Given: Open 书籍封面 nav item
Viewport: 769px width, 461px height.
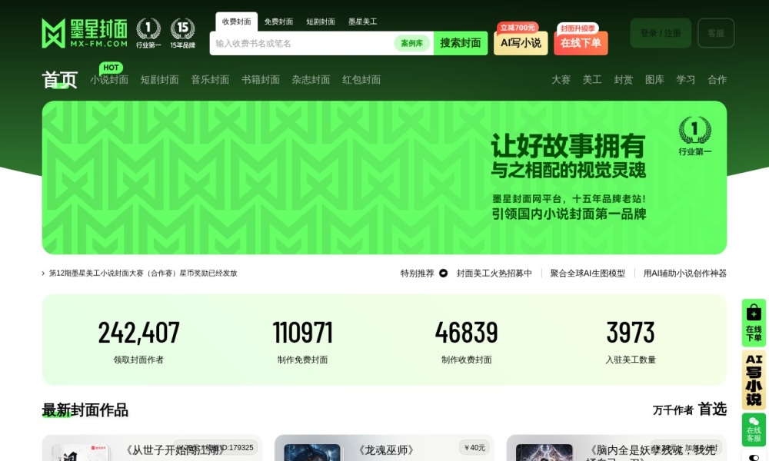Looking at the screenshot, I should tap(261, 80).
